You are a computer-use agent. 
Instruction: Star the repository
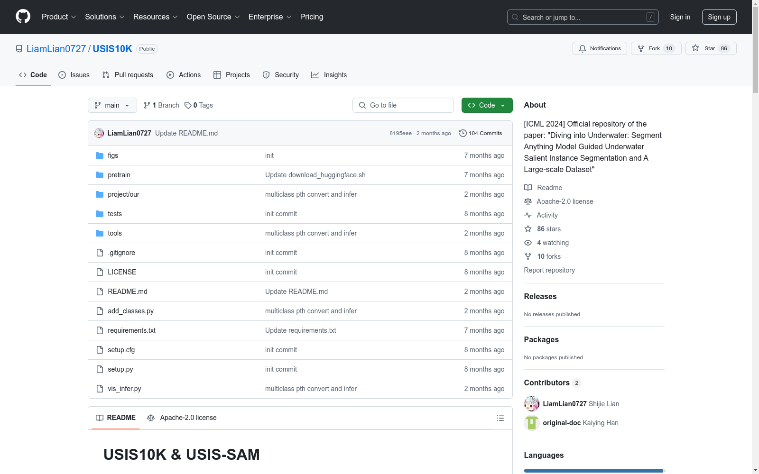[x=711, y=48]
